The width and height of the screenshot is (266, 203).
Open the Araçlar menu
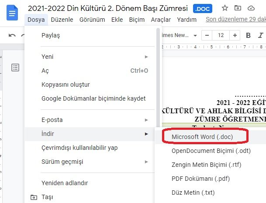(x=161, y=20)
